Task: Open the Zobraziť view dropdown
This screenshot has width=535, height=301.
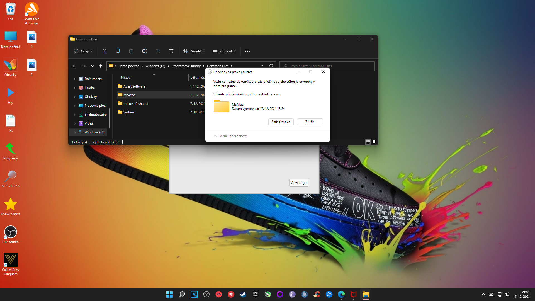Action: pos(224,51)
